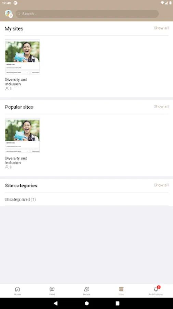This screenshot has width=173, height=309.
Task: Tap member count icon under Popular sites
Action: (x=7, y=167)
